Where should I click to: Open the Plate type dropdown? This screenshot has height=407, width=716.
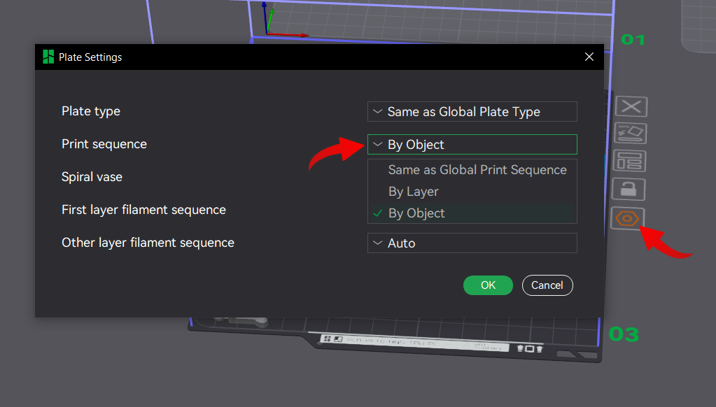[472, 111]
